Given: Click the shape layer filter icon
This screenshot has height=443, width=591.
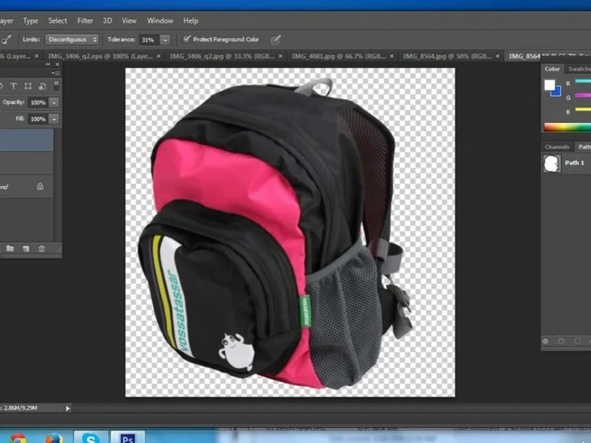Looking at the screenshot, I should (28, 86).
